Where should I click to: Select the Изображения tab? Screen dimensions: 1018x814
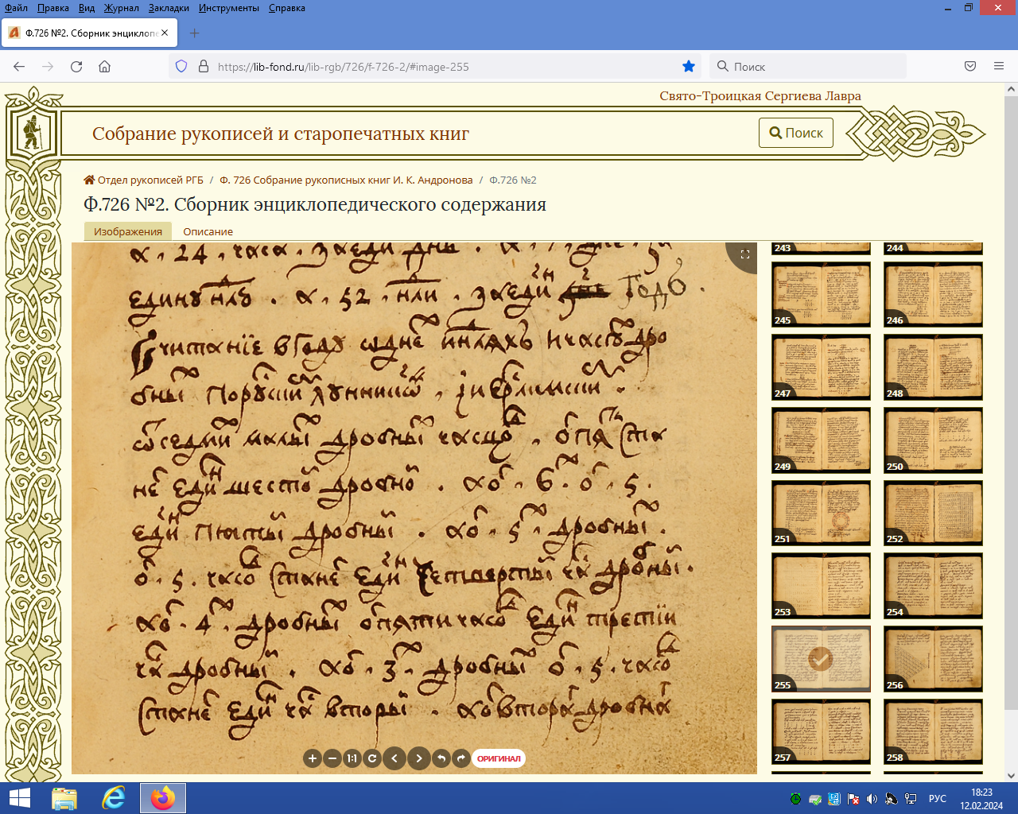point(128,231)
